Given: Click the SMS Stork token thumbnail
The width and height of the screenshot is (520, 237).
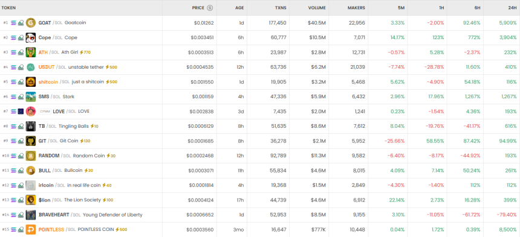Looking at the screenshot, I should click(30, 96).
